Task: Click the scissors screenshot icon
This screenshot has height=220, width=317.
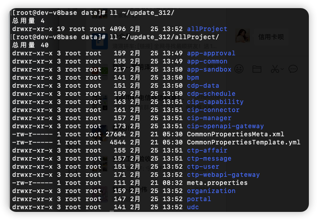Action: pos(274,69)
